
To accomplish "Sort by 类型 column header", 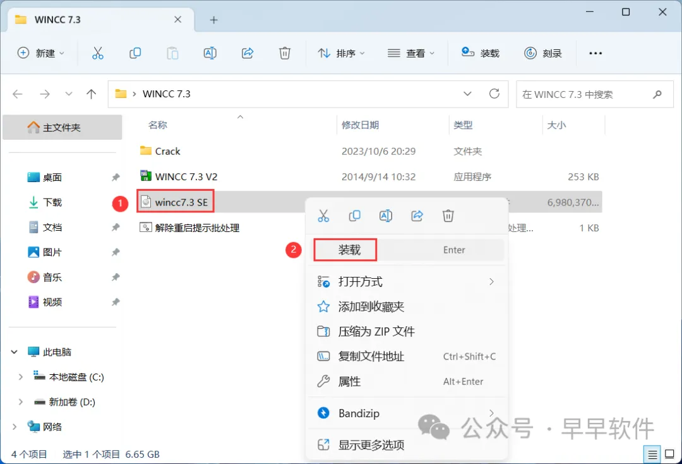I will click(463, 125).
